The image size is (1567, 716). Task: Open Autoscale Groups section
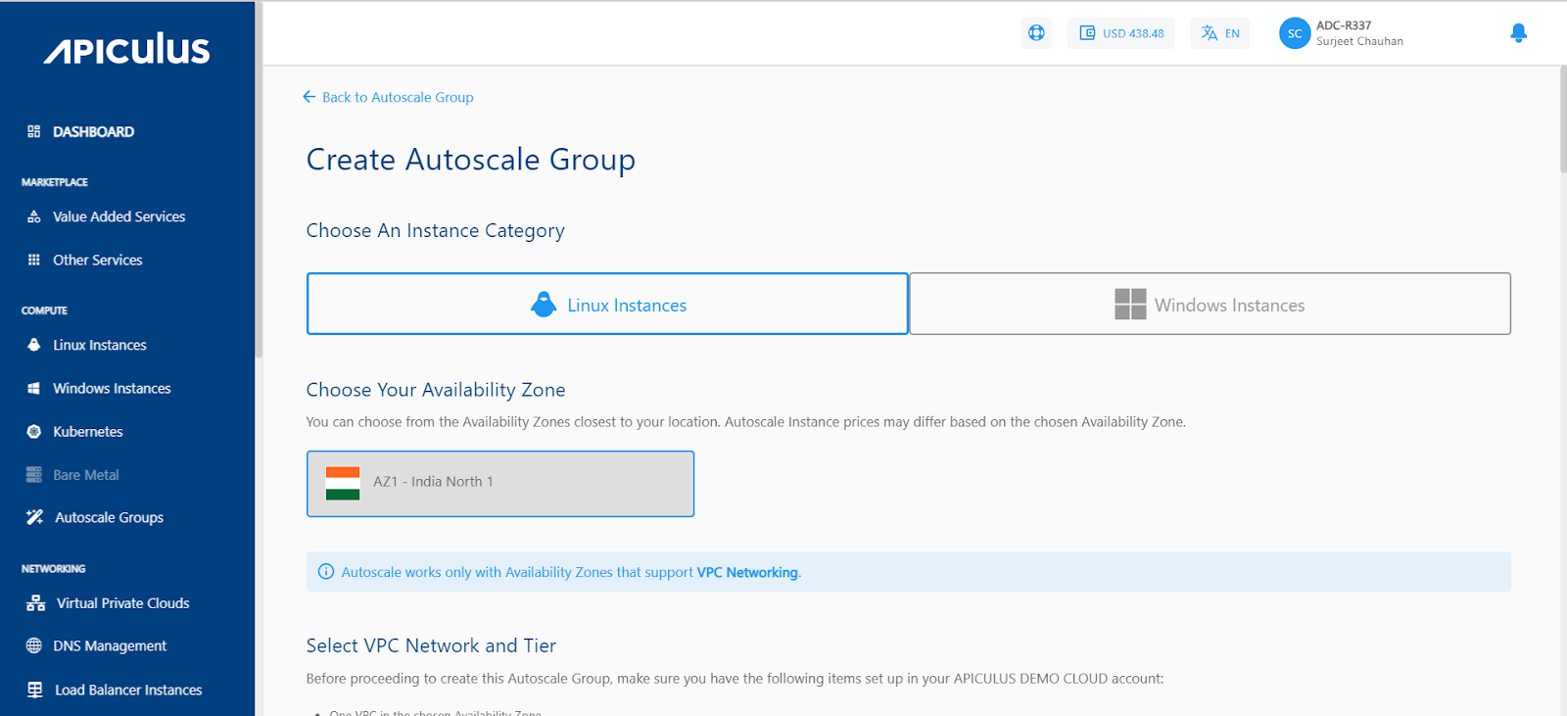(109, 517)
